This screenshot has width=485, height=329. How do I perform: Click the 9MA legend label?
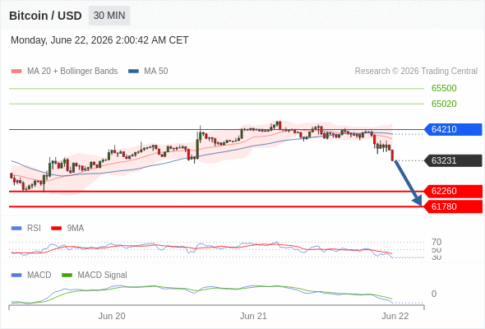[x=76, y=229]
